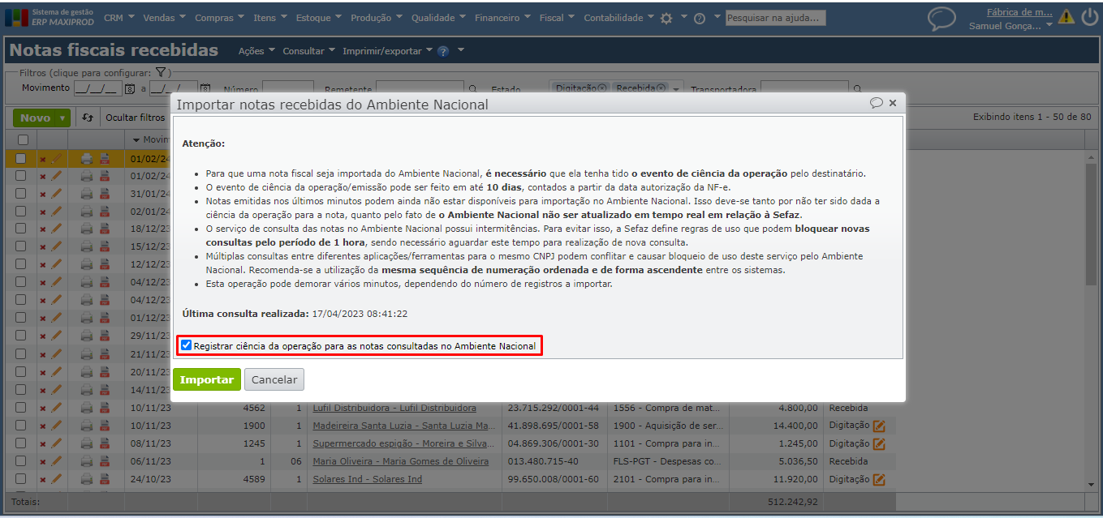Click the refresh icon next to Novo
Image resolution: width=1103 pixels, height=518 pixels.
coord(88,118)
